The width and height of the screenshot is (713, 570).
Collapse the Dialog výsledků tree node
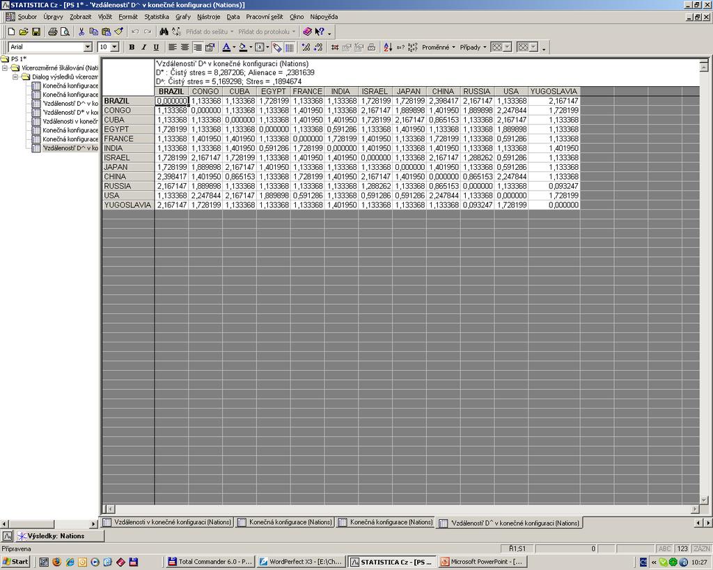pos(15,77)
